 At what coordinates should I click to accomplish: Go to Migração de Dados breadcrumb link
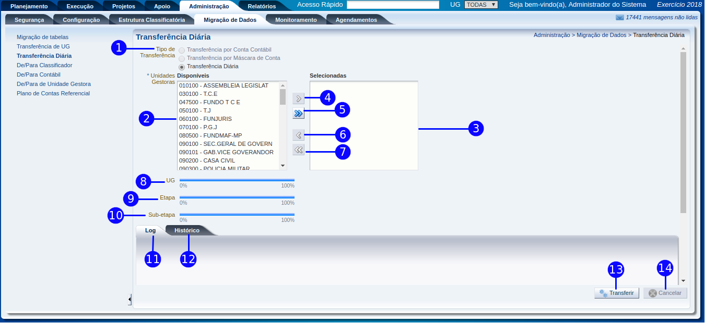click(601, 35)
